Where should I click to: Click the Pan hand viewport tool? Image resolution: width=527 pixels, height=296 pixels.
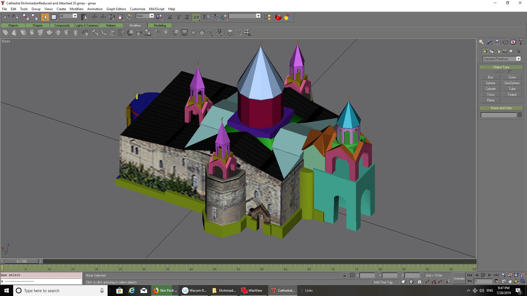510,281
